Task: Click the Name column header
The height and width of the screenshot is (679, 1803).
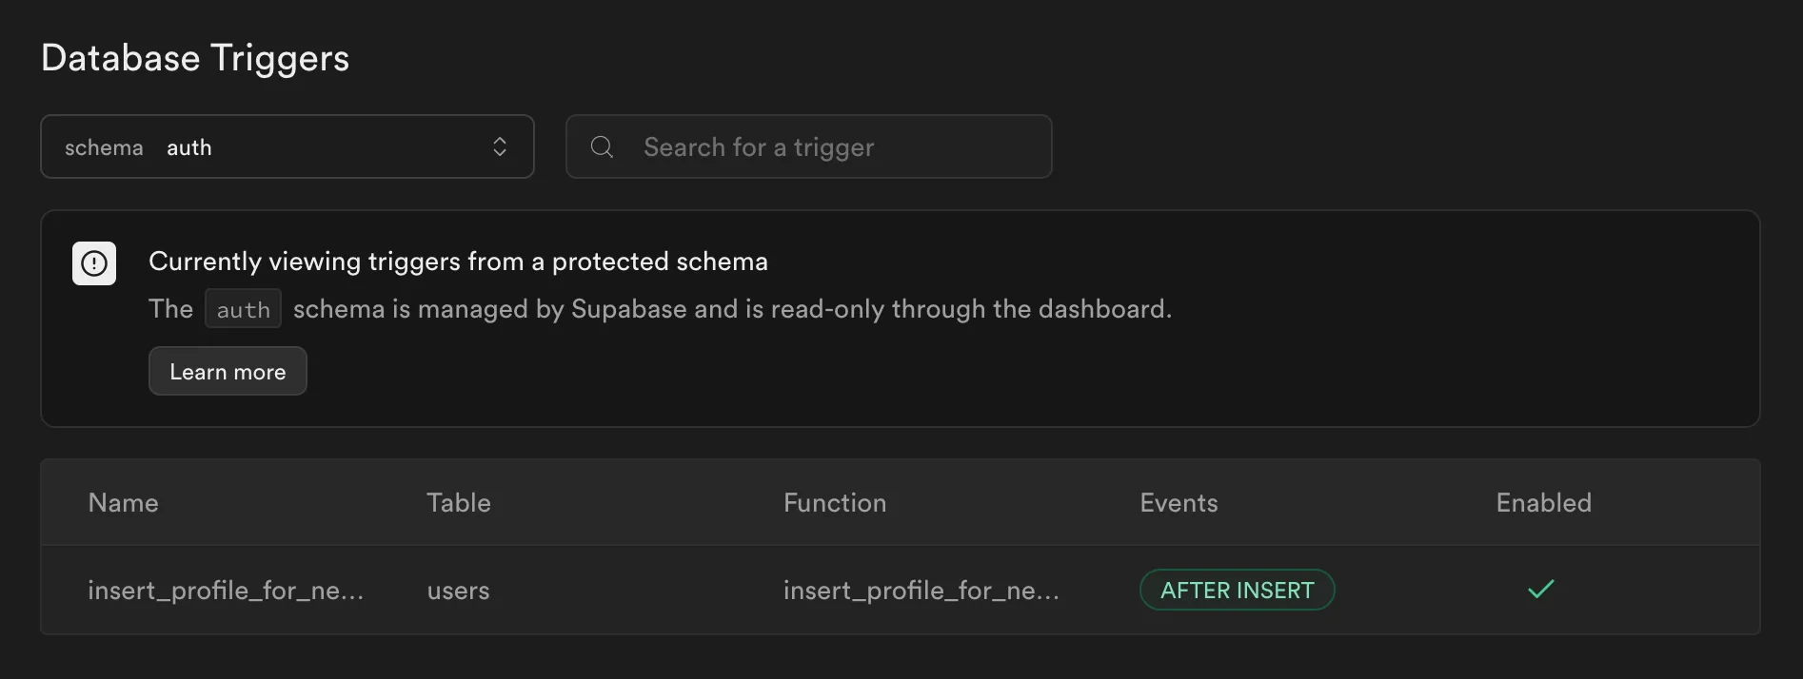Action: [123, 502]
